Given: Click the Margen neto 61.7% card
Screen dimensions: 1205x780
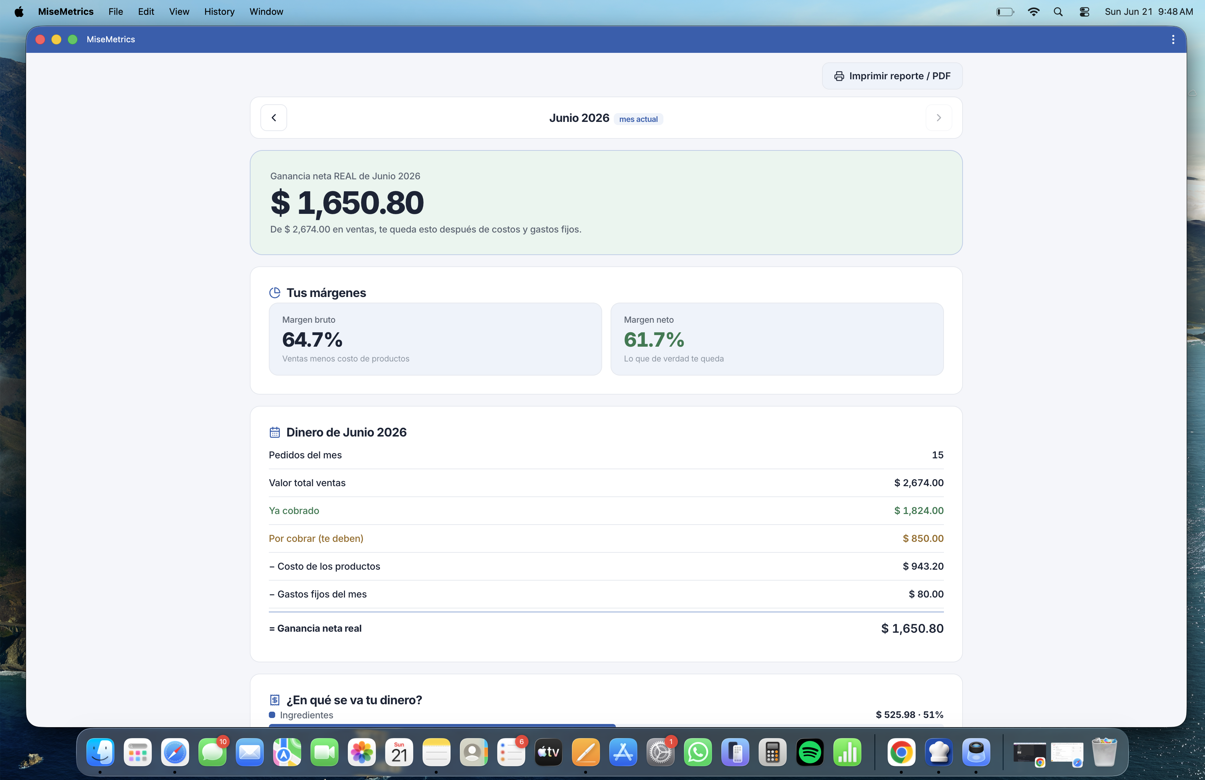Looking at the screenshot, I should 777,339.
